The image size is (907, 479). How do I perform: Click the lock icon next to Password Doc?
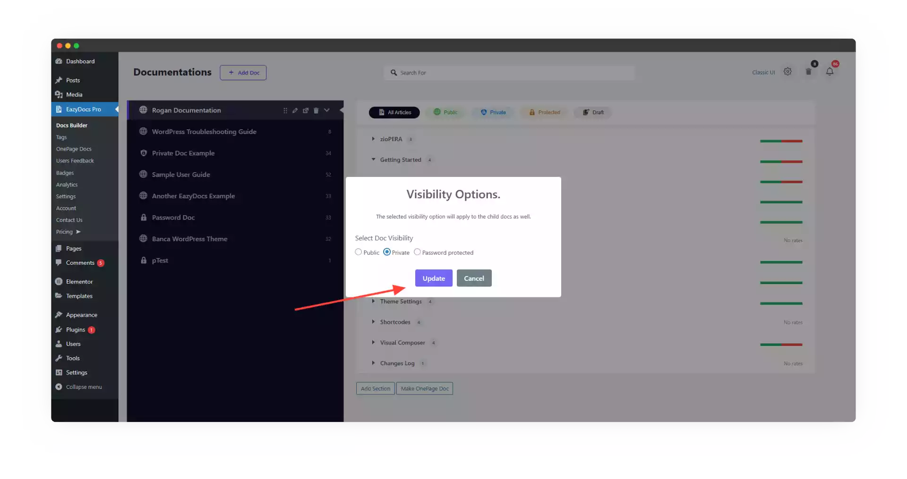(144, 218)
